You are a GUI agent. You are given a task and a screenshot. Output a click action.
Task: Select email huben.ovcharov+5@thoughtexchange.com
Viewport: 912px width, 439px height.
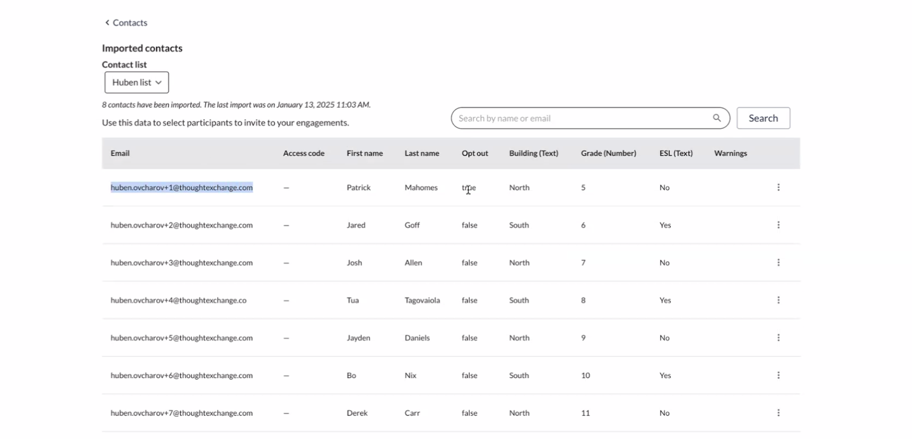(182, 338)
